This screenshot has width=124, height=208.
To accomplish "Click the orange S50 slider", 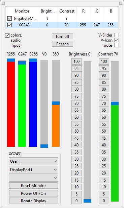I will click(56, 103).
